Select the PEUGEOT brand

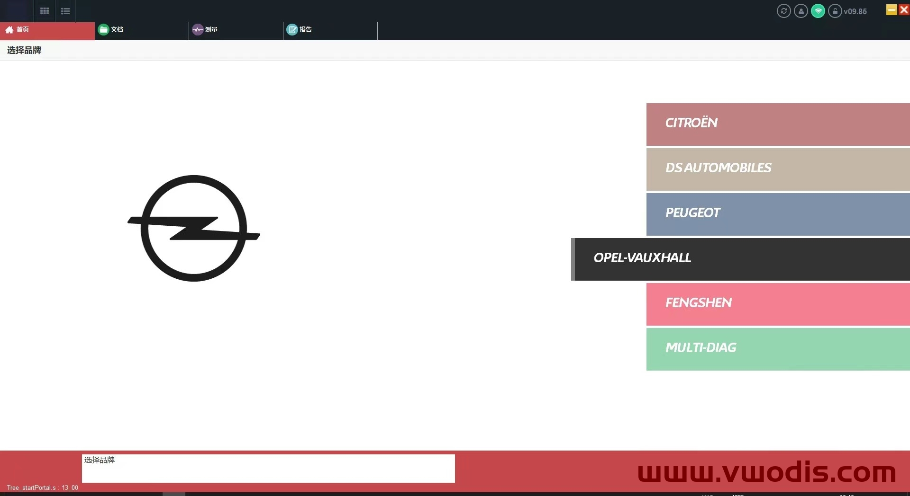tap(778, 214)
